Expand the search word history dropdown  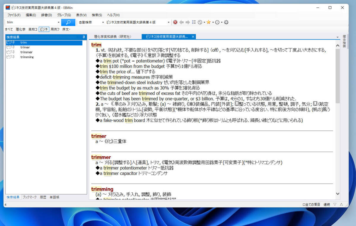[x=58, y=22]
